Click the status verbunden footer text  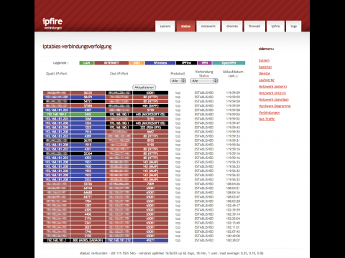[x=172, y=253]
